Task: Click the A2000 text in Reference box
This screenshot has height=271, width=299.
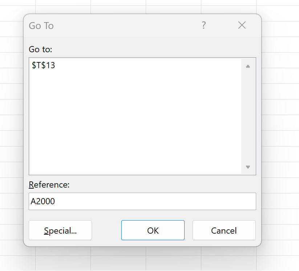Action: pyautogui.click(x=43, y=201)
